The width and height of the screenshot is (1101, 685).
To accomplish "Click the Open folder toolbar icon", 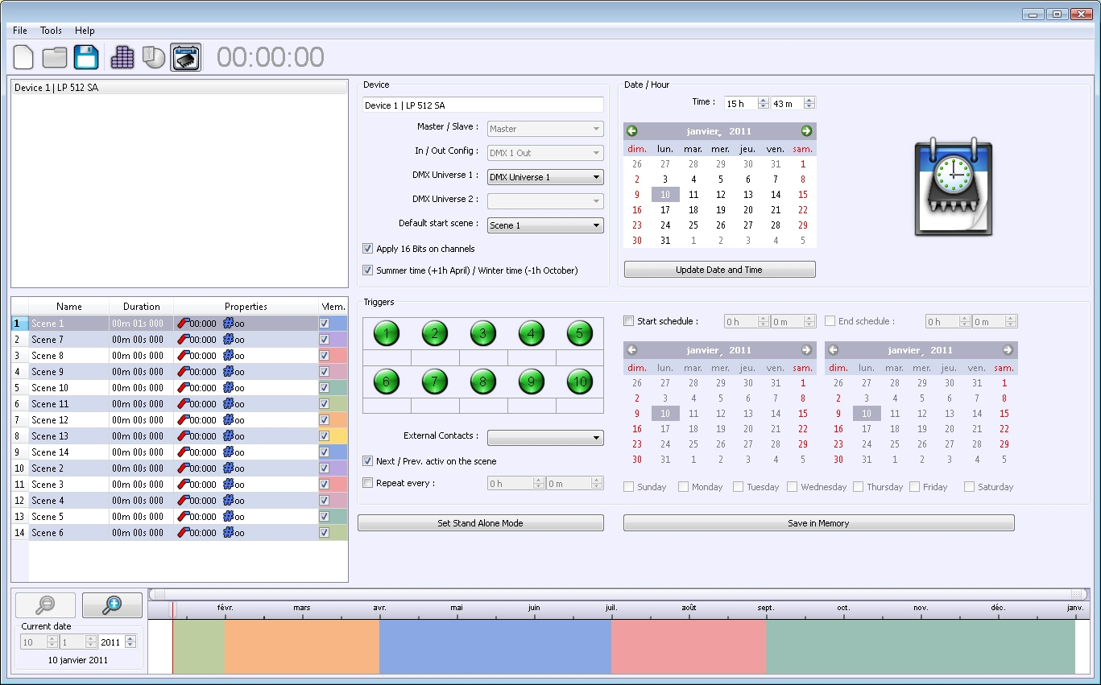I will (55, 57).
